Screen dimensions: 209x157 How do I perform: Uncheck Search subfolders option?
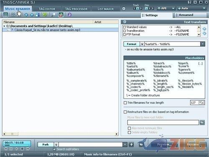[x=54, y=149]
